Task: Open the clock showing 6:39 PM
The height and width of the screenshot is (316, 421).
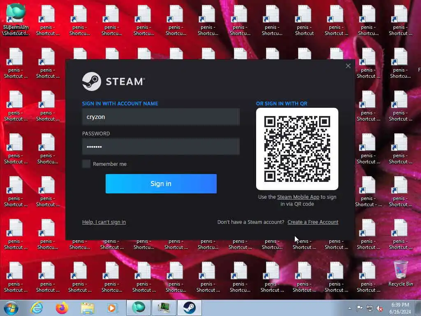Action: [400, 308]
